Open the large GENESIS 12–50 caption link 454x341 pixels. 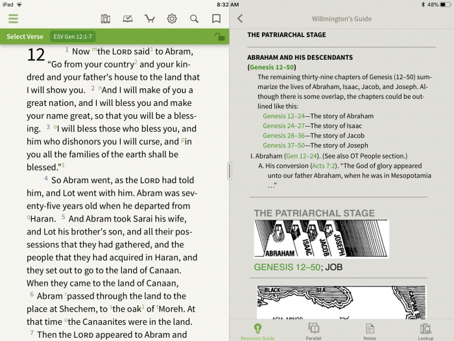pos(287,267)
